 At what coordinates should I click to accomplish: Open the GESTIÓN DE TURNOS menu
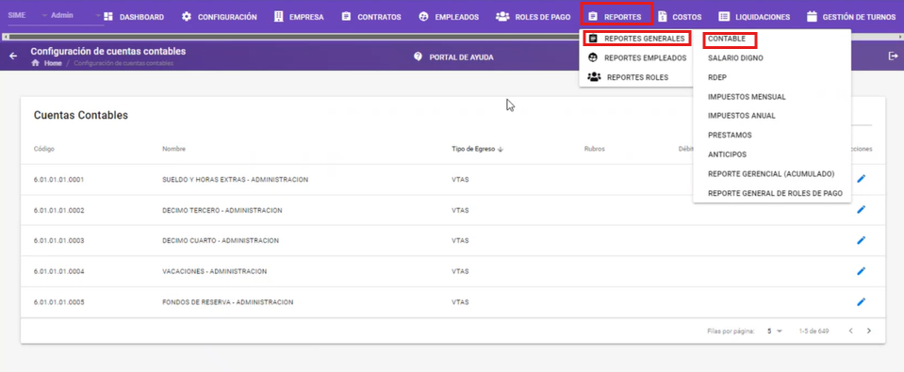851,17
